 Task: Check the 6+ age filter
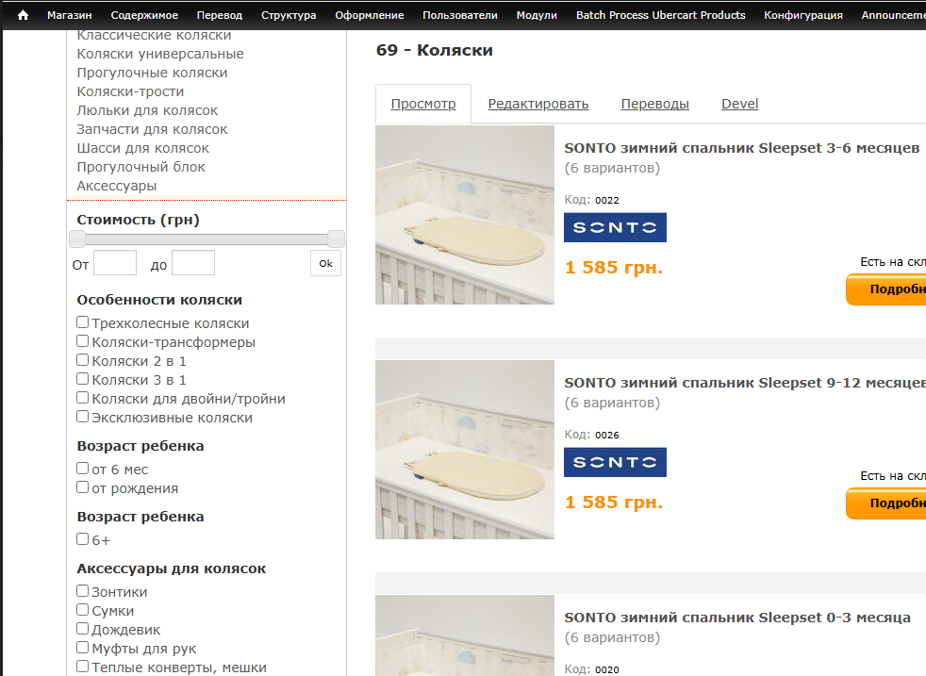[x=83, y=539]
